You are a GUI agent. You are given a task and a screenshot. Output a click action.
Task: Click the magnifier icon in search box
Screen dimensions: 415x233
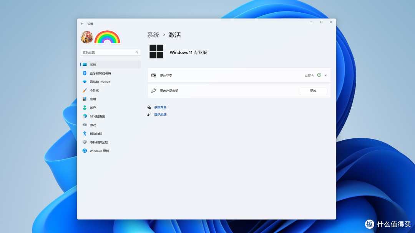137,52
